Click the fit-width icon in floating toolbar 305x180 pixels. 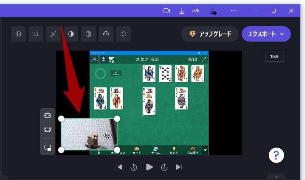coord(47,116)
